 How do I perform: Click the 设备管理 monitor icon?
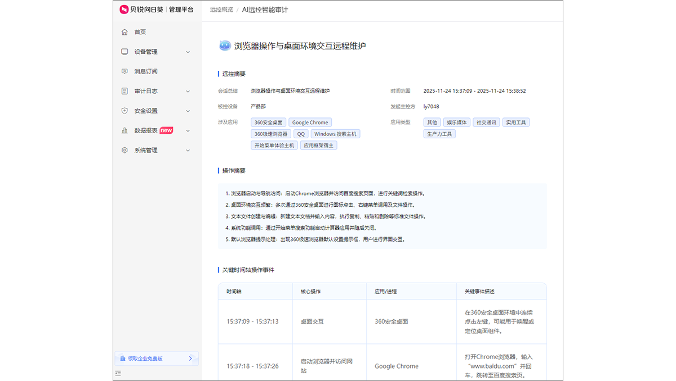click(x=124, y=51)
